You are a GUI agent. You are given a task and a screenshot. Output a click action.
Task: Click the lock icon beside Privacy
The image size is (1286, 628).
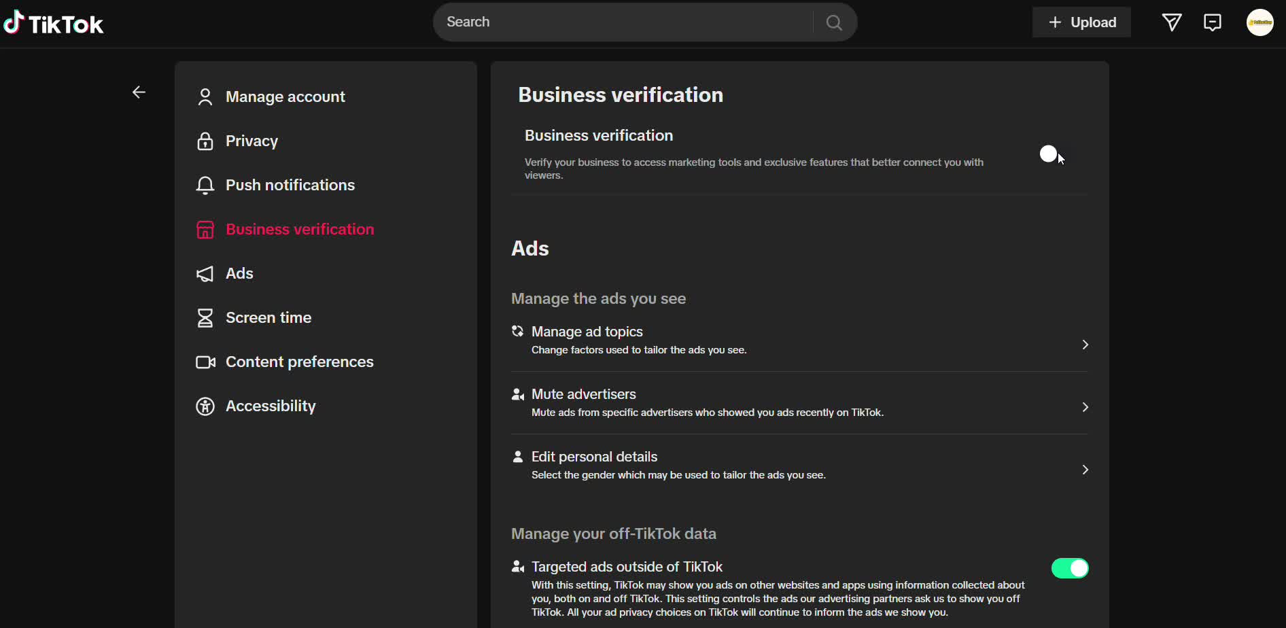click(x=205, y=141)
